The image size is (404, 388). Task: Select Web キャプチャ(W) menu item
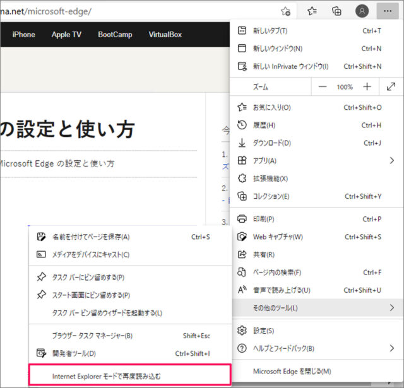(316, 237)
